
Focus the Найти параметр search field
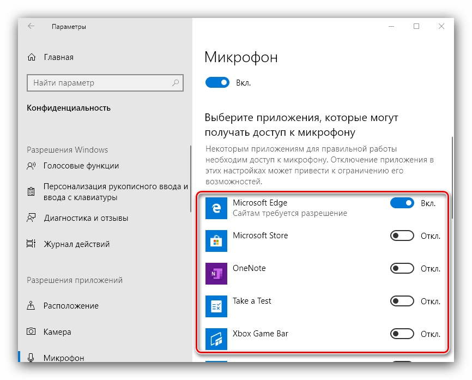105,83
